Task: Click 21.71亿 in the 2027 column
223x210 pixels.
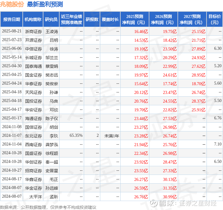Action: [198, 40]
